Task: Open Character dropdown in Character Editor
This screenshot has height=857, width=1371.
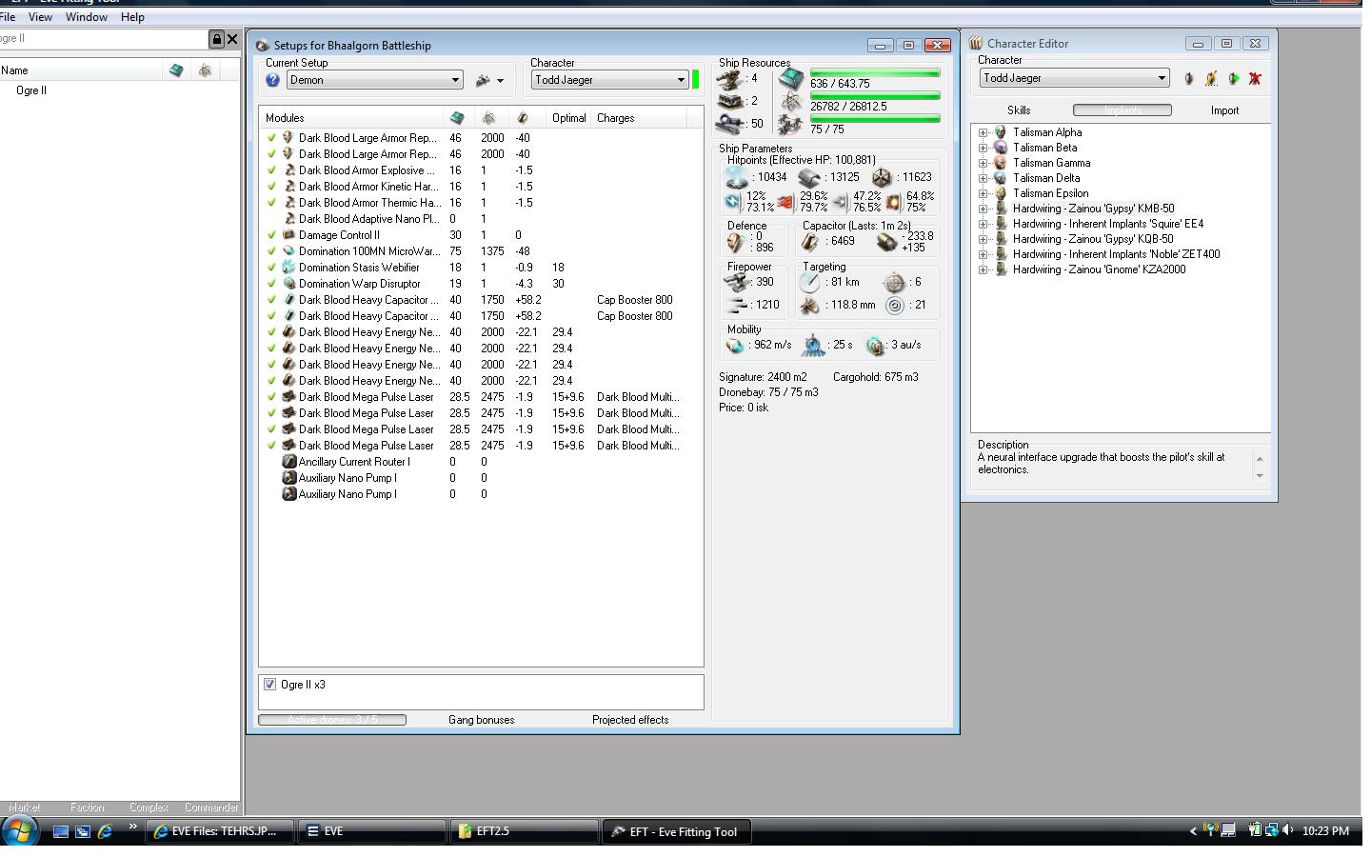Action: [1074, 78]
